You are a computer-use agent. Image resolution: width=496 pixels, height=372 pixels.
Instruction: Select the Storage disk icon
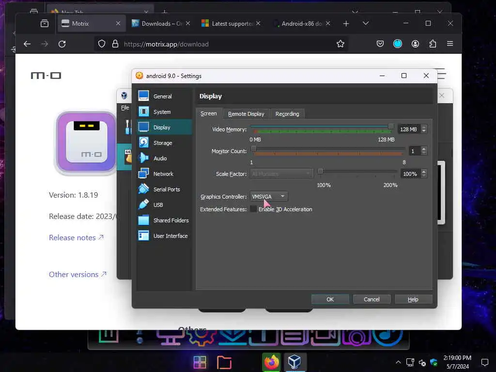tap(143, 143)
